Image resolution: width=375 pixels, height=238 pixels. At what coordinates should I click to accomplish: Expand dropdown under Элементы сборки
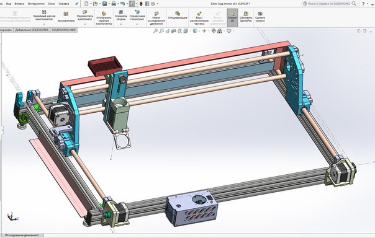click(x=121, y=24)
